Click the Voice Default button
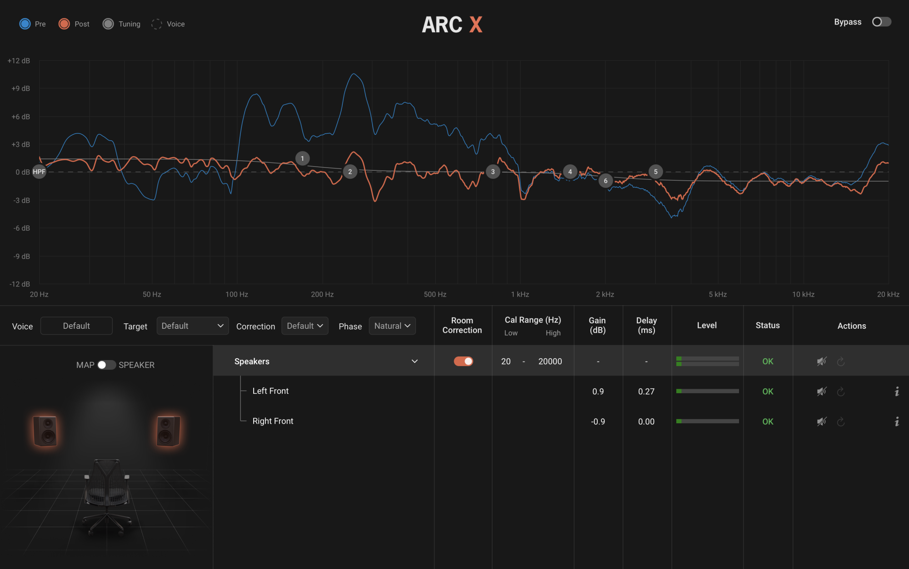 click(76, 326)
